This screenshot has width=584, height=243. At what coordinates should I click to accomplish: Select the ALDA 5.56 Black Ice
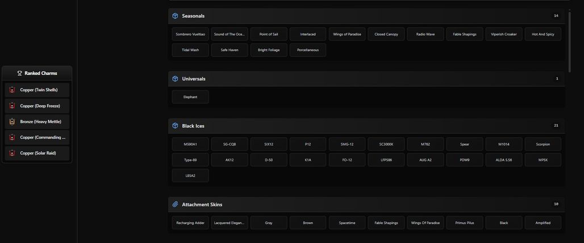[504, 160]
